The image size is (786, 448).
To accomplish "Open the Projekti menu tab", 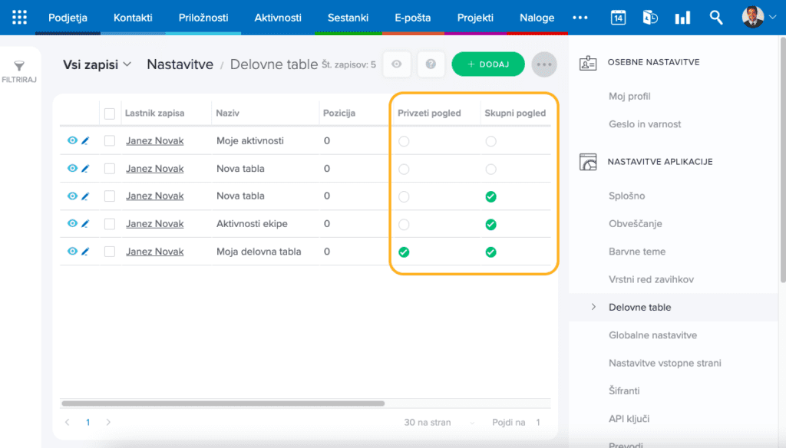I will point(475,18).
